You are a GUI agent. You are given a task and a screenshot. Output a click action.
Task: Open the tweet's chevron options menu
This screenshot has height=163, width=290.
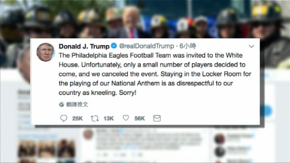coord(251,46)
